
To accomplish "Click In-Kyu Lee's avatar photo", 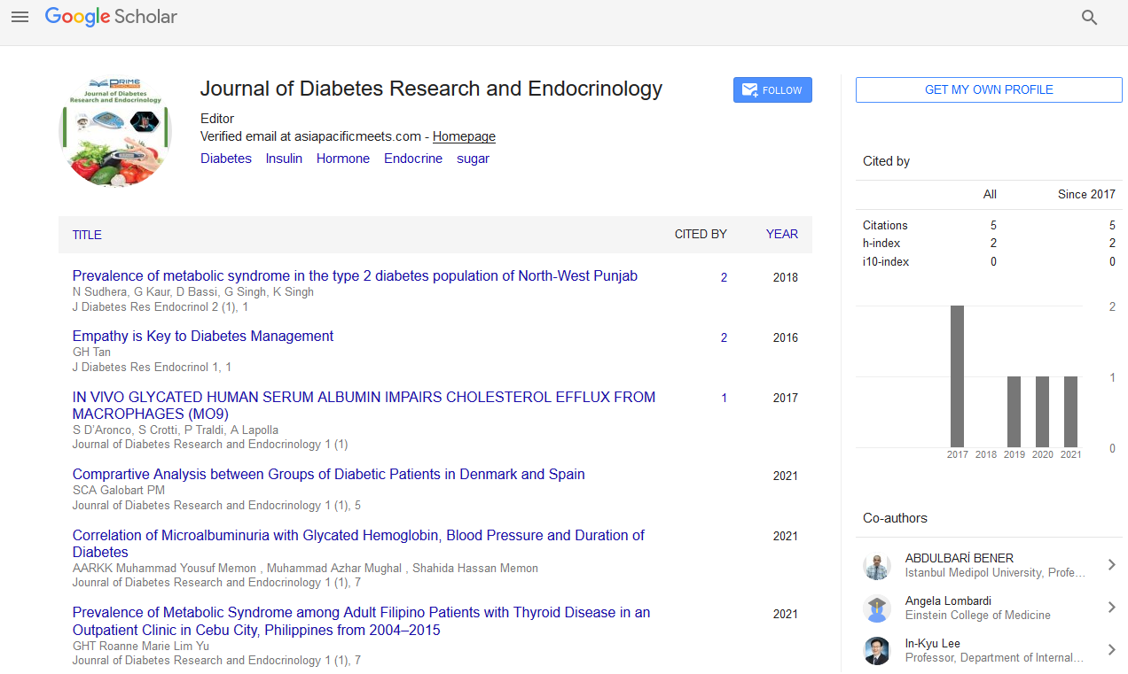I will 876,651.
